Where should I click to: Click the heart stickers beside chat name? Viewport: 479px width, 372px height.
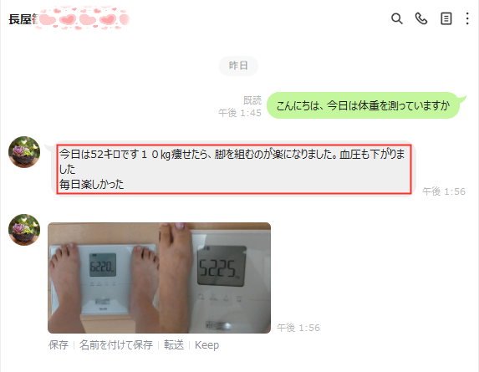(x=83, y=19)
